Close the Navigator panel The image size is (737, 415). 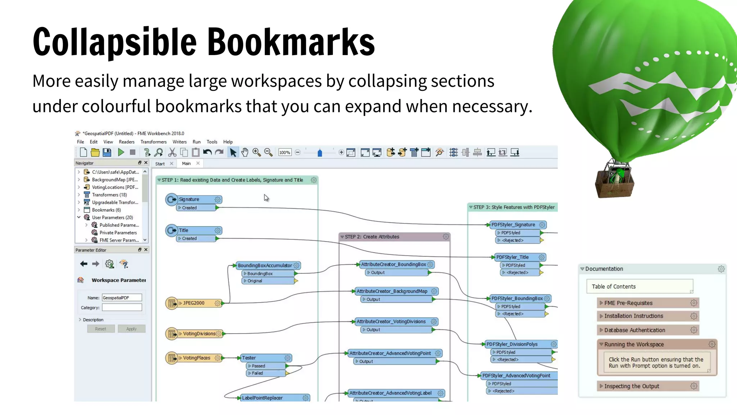click(146, 163)
